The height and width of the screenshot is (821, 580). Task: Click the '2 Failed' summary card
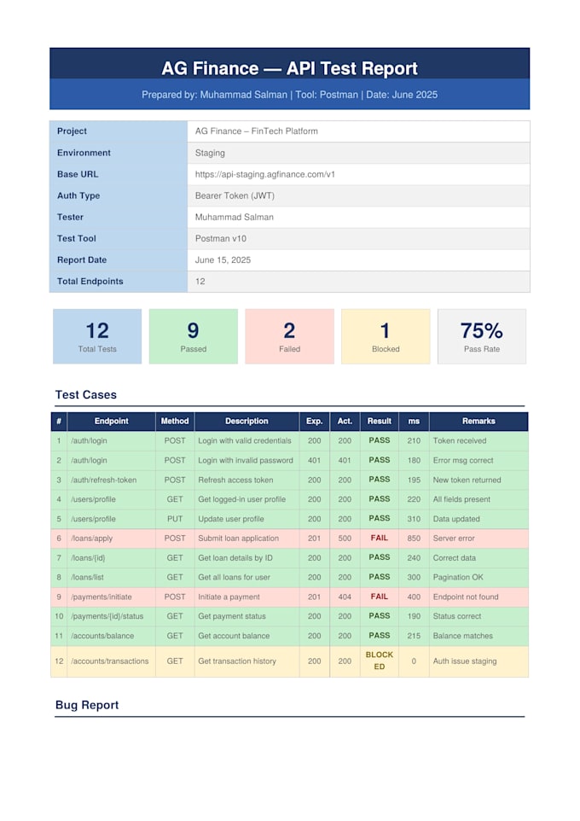click(x=289, y=336)
